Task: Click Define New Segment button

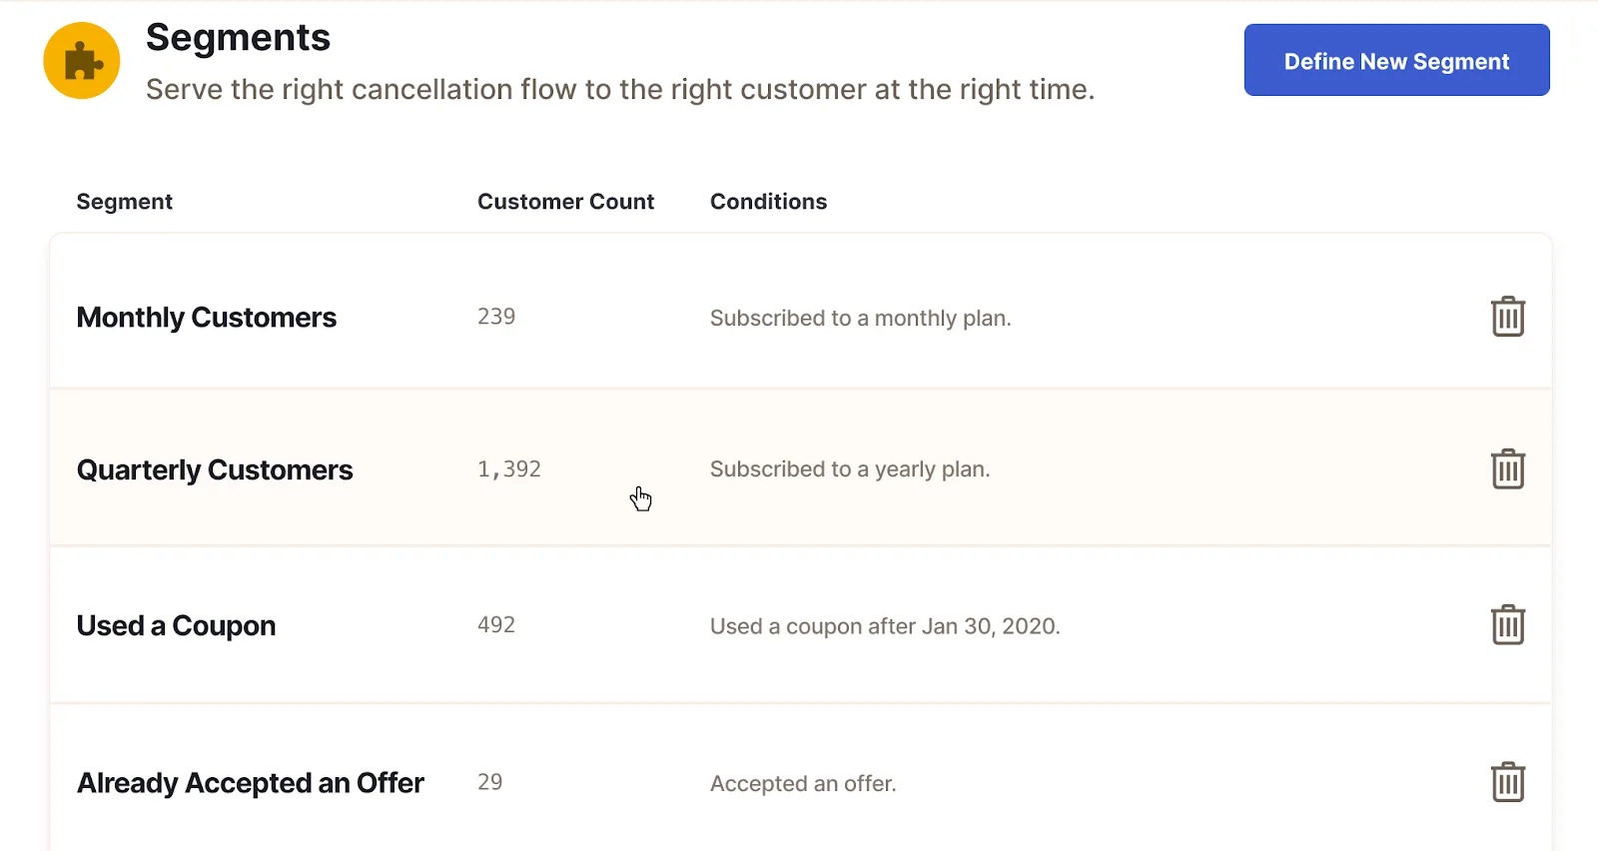Action: [1396, 60]
